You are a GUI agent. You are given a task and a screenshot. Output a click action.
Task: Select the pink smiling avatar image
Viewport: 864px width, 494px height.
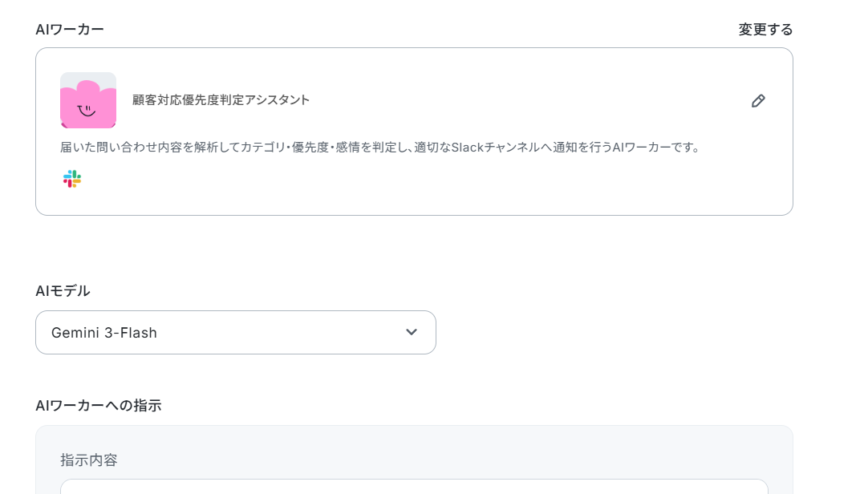coord(88,100)
